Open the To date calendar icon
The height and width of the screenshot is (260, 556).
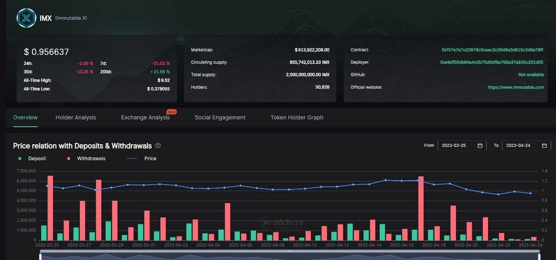coord(544,146)
